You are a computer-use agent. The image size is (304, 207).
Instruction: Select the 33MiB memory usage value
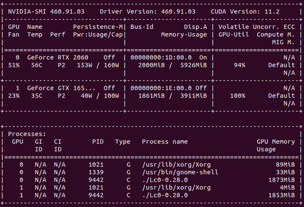pos(285,172)
